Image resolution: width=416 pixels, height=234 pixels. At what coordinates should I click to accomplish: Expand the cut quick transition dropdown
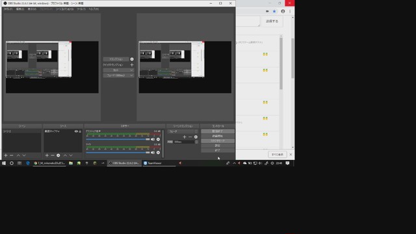click(118, 70)
